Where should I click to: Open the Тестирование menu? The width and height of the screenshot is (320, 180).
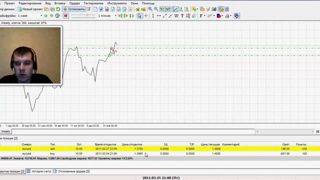click(93, 3)
